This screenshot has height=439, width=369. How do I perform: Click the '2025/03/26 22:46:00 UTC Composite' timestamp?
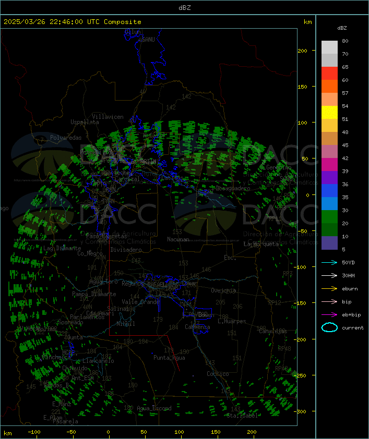click(73, 22)
